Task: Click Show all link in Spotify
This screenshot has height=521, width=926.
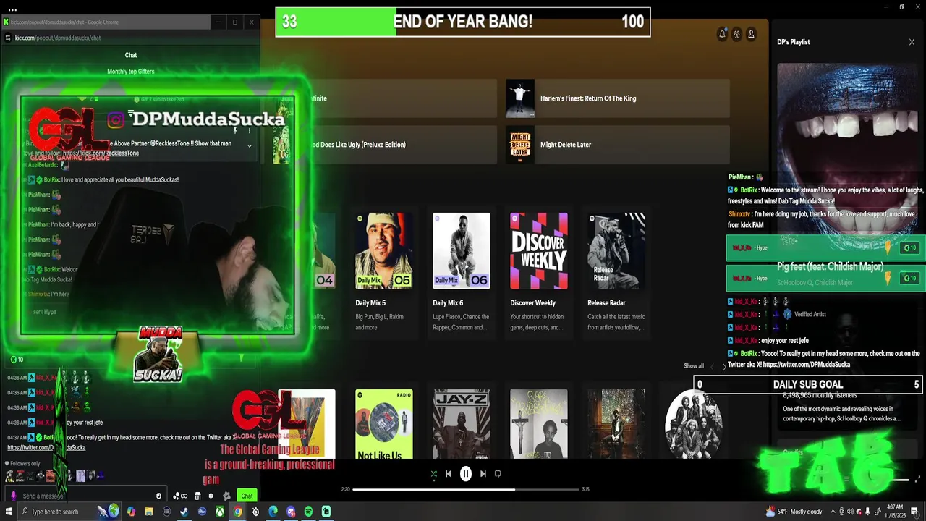Action: pyautogui.click(x=694, y=366)
